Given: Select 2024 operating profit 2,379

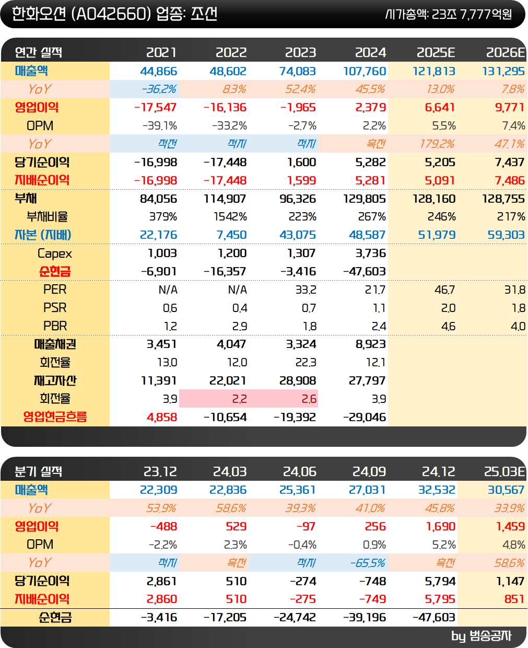Looking at the screenshot, I should coord(370,108).
